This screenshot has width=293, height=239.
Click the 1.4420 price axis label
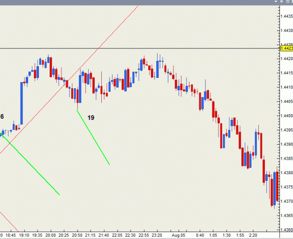click(286, 59)
